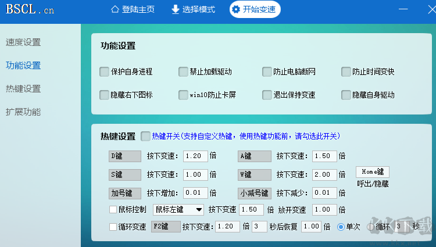This screenshot has width=436, height=247.
Task: Enable the 鼠标控制 checkbox
Action: (x=113, y=209)
